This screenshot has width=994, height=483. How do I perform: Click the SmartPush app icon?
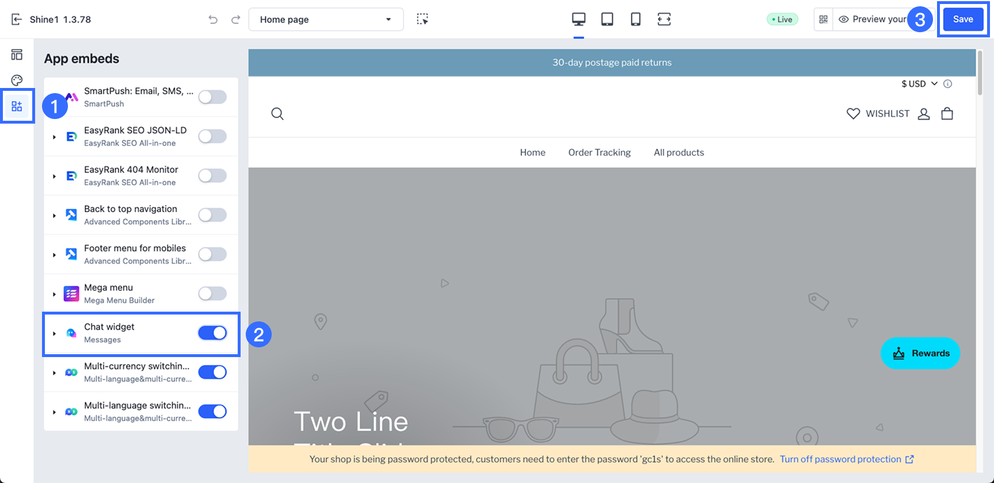click(72, 97)
